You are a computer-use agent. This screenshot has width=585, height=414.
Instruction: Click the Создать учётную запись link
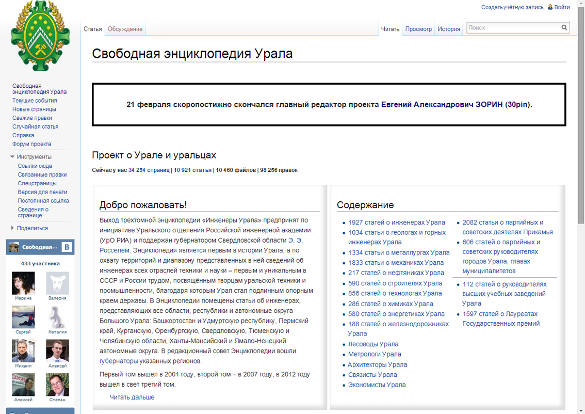512,7
